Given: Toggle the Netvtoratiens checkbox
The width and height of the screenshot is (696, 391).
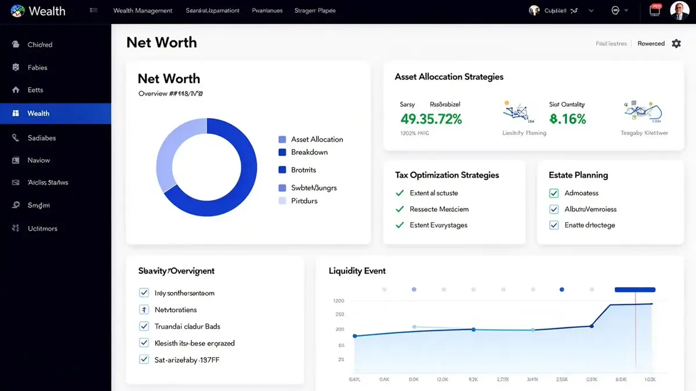Looking at the screenshot, I should (x=144, y=310).
